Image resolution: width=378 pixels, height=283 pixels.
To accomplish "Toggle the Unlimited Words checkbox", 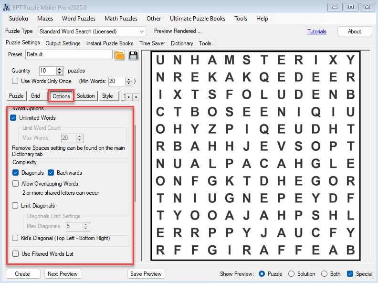I will pyautogui.click(x=13, y=118).
